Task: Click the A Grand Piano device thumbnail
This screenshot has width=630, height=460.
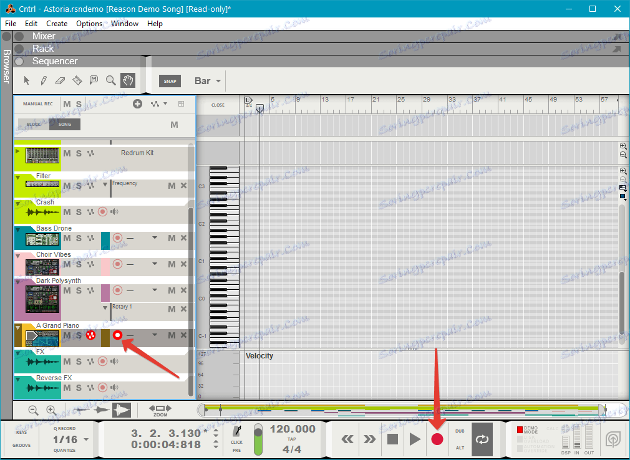Action: [42, 338]
